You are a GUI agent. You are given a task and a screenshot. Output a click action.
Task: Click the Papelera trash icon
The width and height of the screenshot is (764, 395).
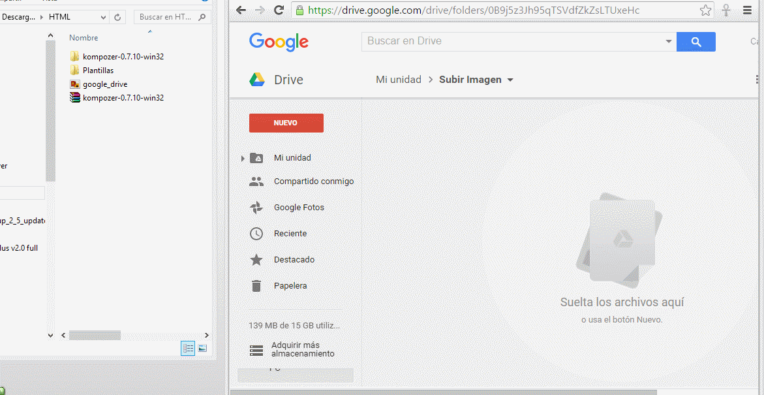[x=256, y=286]
